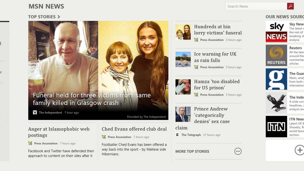
Task: Click the Prince Andrew story thumbnail
Action: point(183,114)
